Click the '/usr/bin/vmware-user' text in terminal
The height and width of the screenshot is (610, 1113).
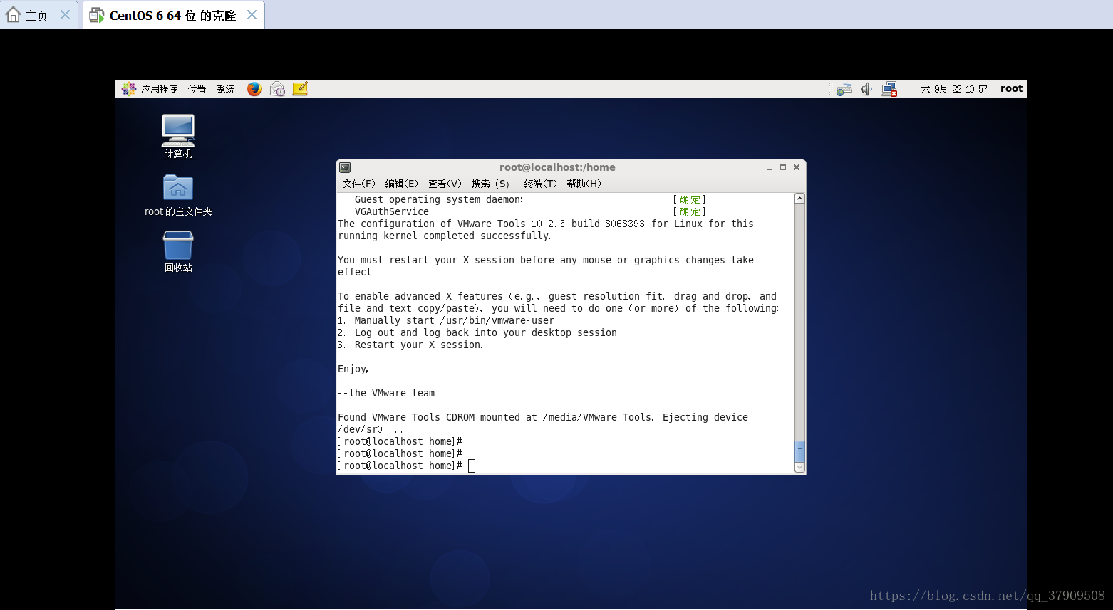click(x=497, y=320)
